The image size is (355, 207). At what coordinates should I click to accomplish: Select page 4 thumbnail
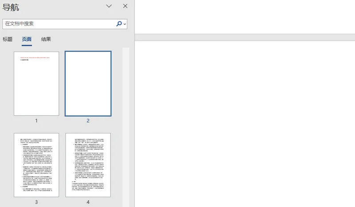88,165
